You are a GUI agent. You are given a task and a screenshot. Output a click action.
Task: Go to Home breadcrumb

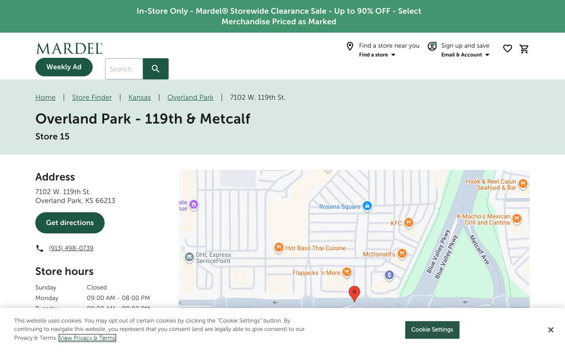point(45,98)
